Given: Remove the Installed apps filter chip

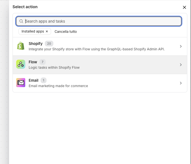Looking at the screenshot, I should point(47,31).
